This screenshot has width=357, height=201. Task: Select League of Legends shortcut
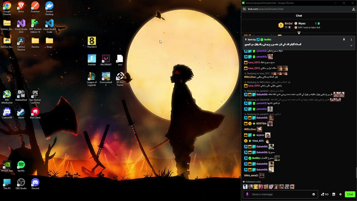pos(92,79)
